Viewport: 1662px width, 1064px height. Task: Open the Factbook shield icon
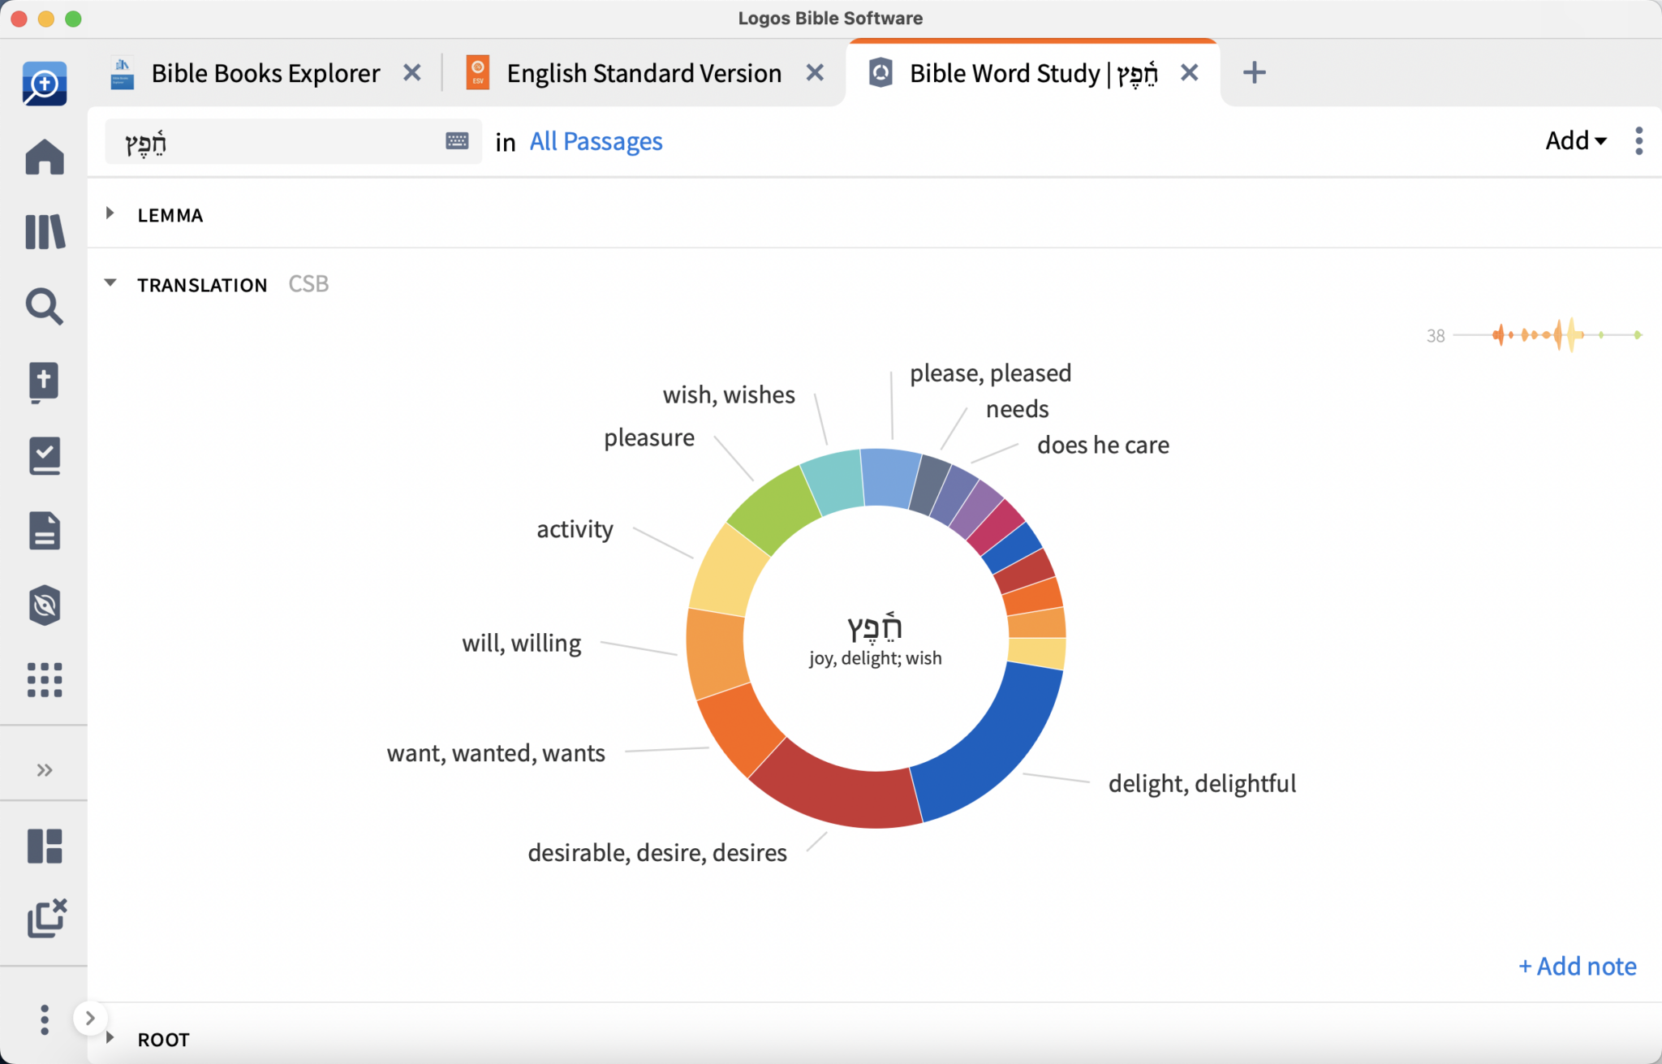45,605
